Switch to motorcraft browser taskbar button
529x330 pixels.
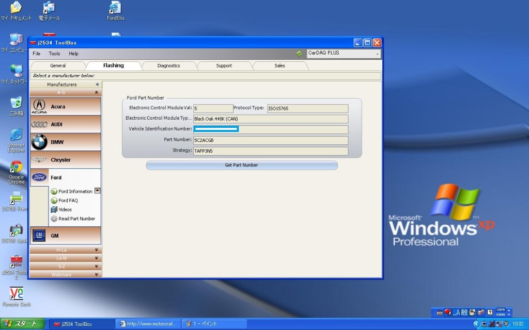point(148,324)
